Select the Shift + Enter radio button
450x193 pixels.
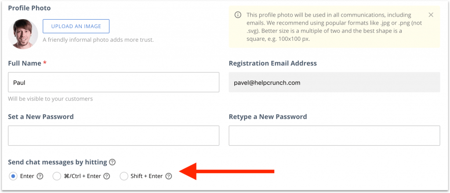pyautogui.click(x=123, y=176)
